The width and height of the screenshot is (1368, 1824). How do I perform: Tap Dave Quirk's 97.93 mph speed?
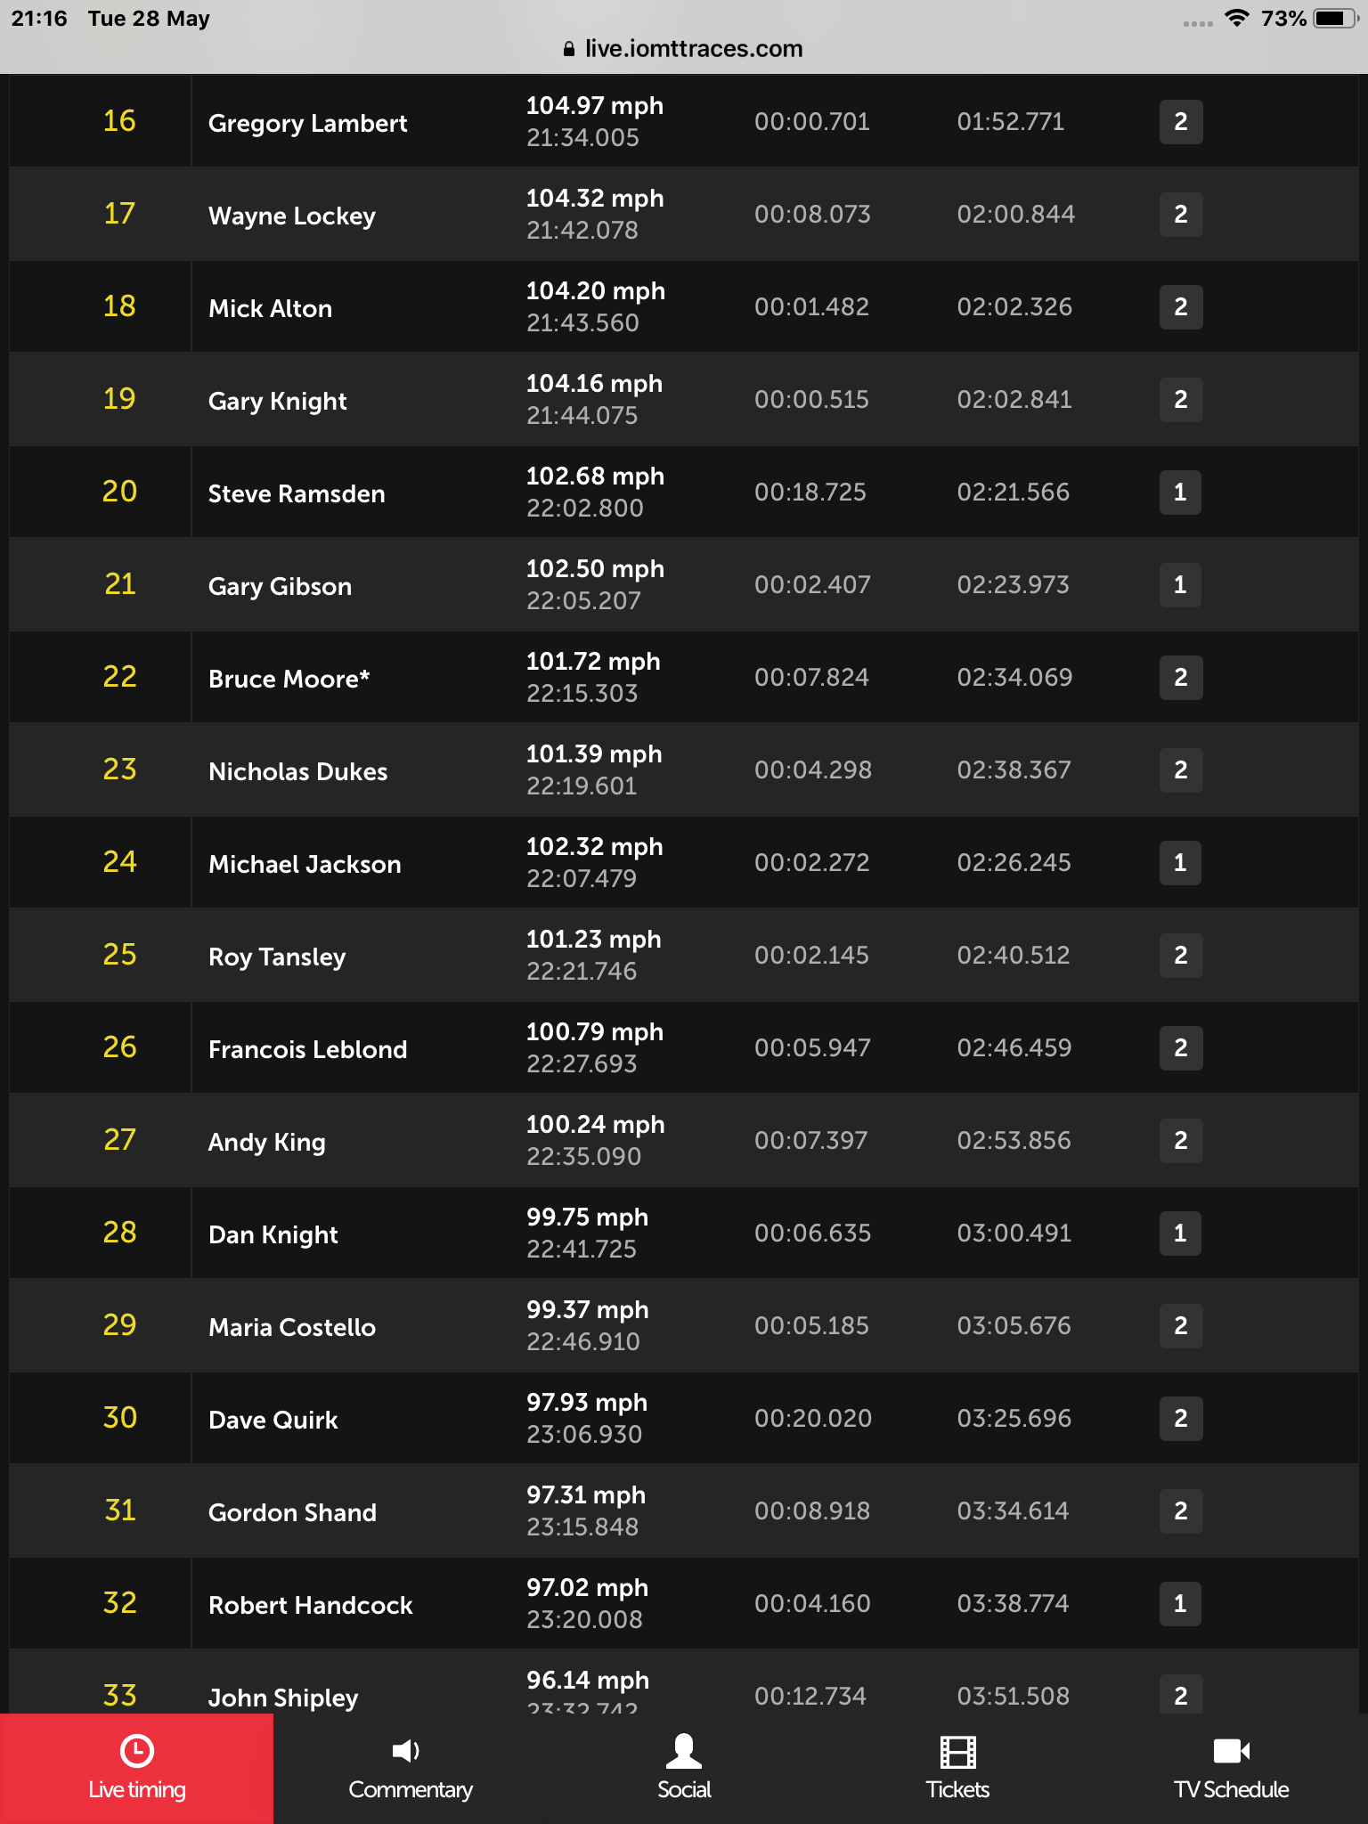[587, 1402]
